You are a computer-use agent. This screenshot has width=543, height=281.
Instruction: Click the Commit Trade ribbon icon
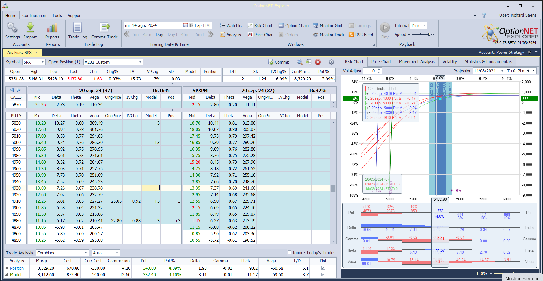[105, 28]
